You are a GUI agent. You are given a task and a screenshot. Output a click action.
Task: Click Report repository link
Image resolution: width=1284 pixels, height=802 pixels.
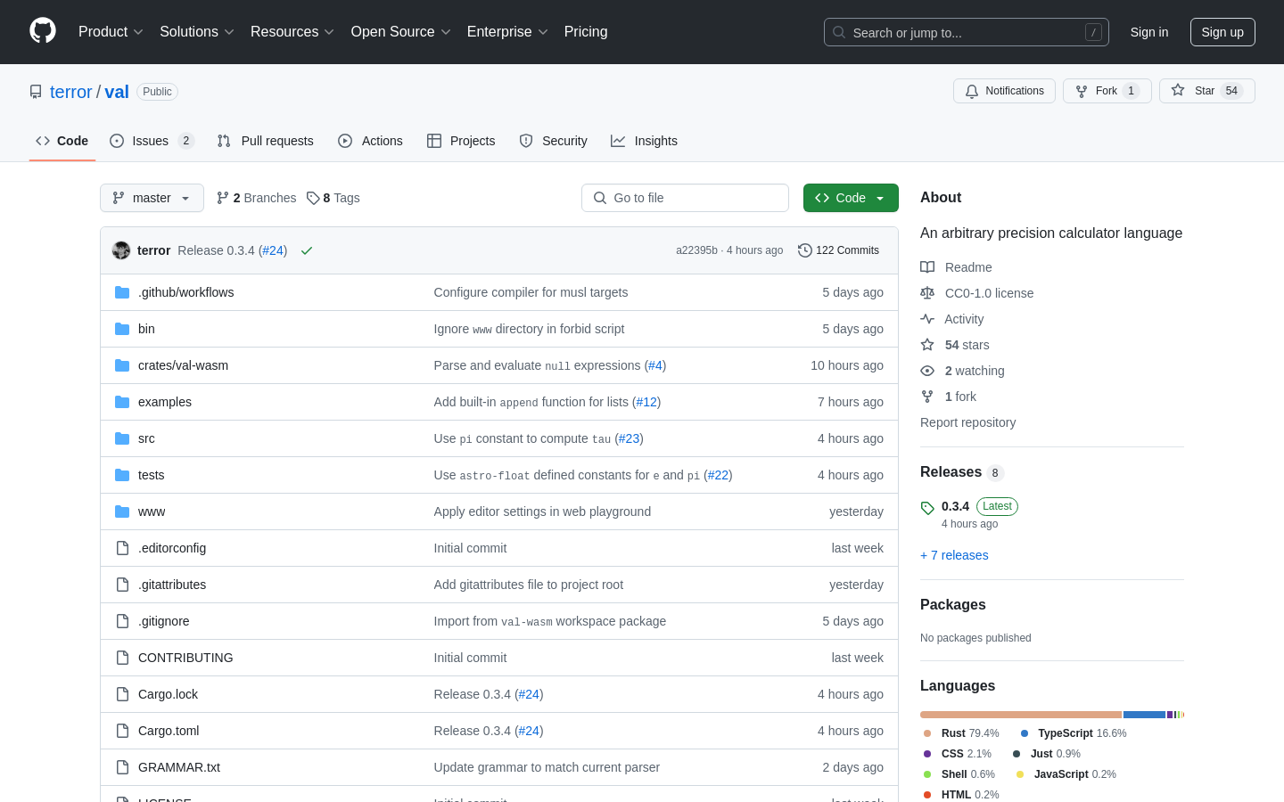click(x=967, y=422)
